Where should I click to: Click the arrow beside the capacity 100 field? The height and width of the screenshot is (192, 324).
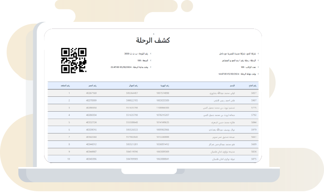[151, 60]
